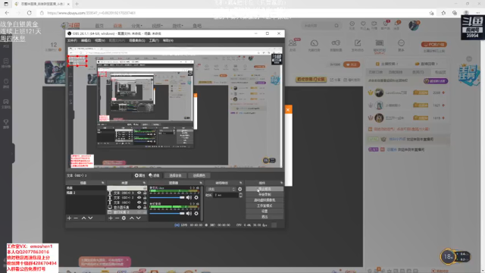Open the 工具 menu in OBS
This screenshot has height=273, width=485.
(x=154, y=40)
